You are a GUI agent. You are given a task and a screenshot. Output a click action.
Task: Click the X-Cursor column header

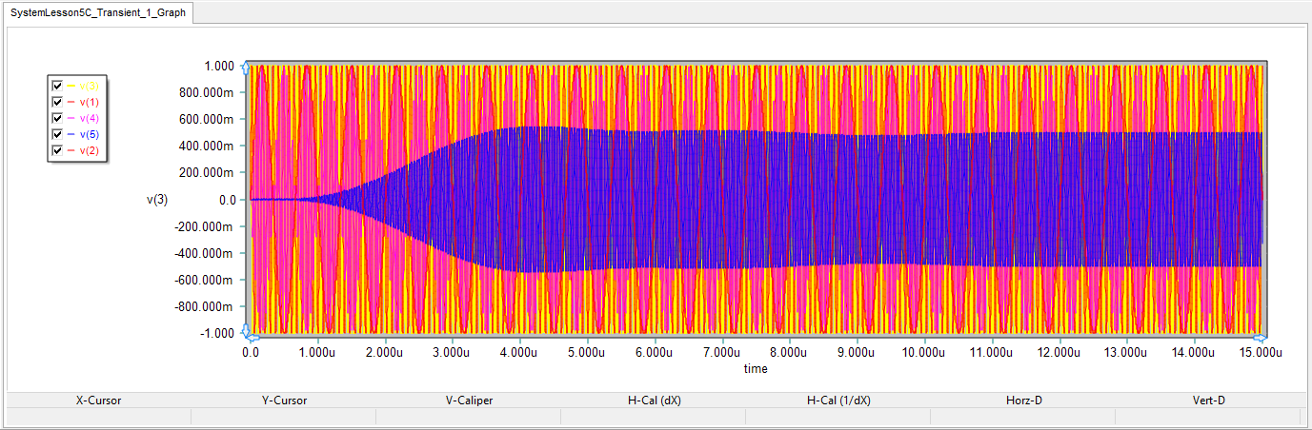coord(98,401)
